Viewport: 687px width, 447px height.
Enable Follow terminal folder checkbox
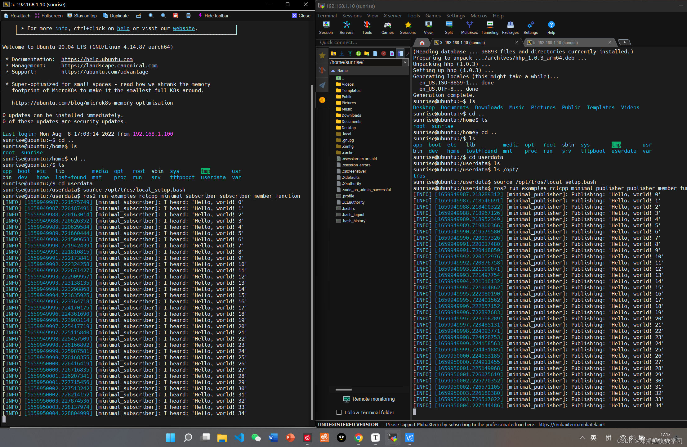pyautogui.click(x=339, y=412)
